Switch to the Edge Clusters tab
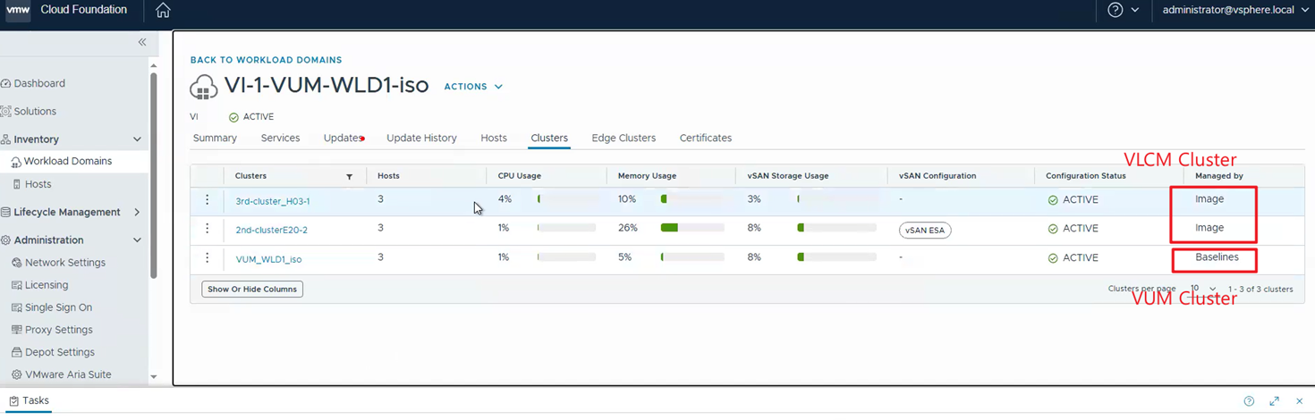1315x420 pixels. (624, 139)
